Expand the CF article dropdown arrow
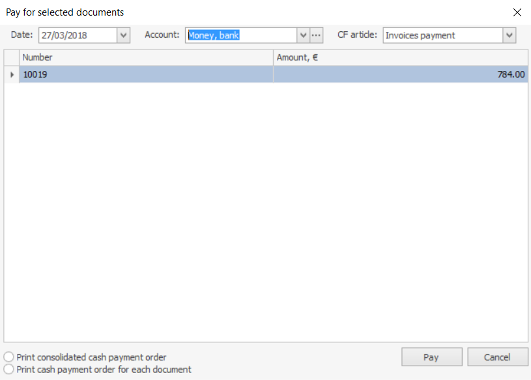531x380 pixels. tap(509, 35)
